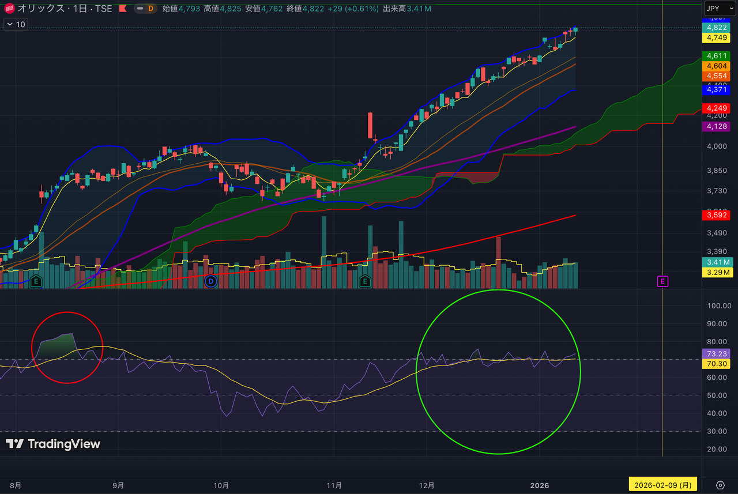Click the first green earnings E marker
The width and height of the screenshot is (738, 494).
tap(36, 281)
